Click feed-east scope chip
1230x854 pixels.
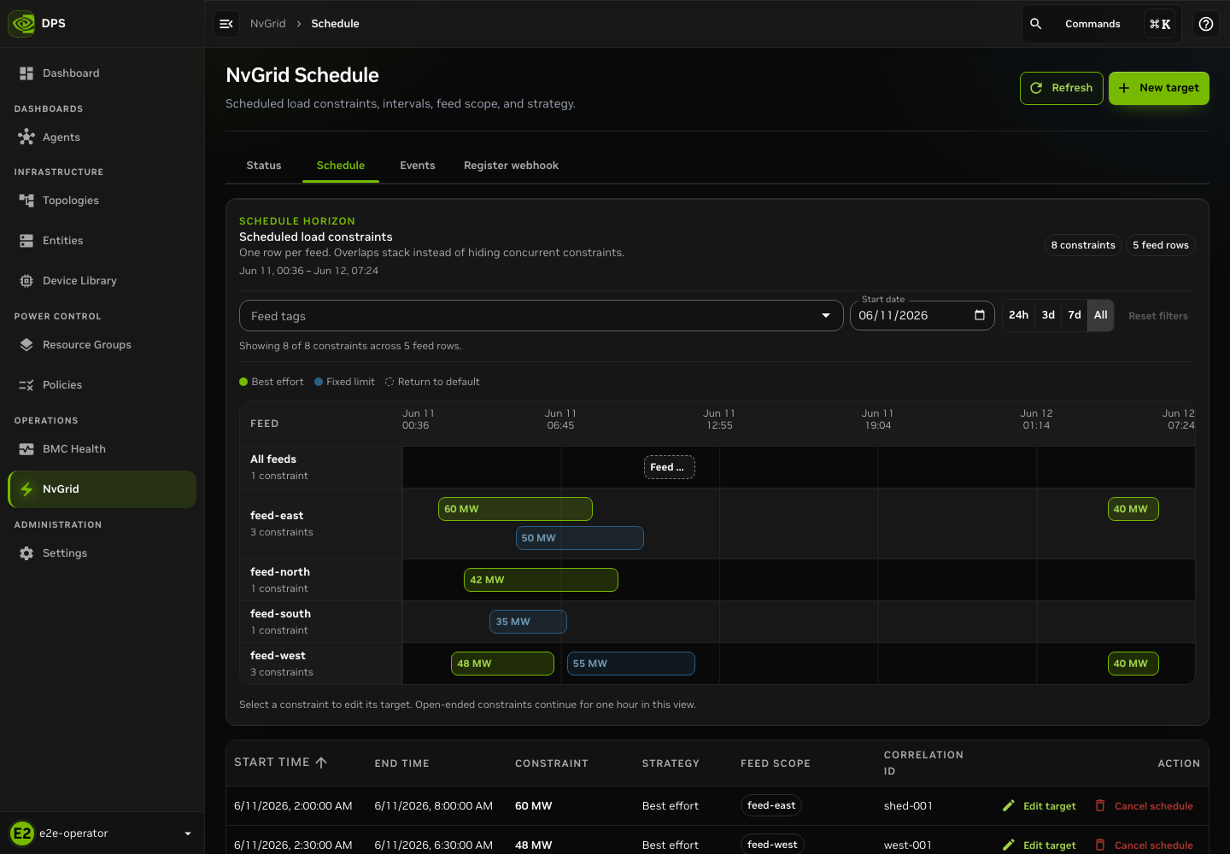pos(771,805)
